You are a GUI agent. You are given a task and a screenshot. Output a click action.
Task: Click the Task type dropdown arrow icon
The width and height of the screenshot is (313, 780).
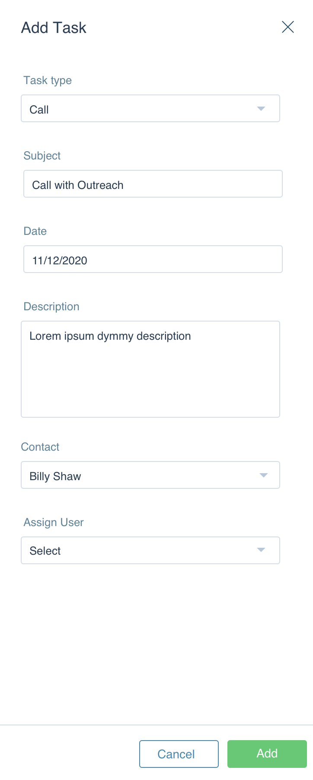[x=261, y=108]
